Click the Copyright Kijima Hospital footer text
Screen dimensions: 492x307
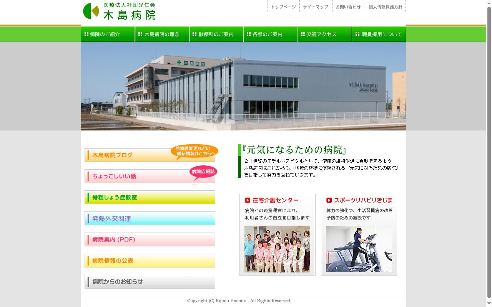coord(239,300)
